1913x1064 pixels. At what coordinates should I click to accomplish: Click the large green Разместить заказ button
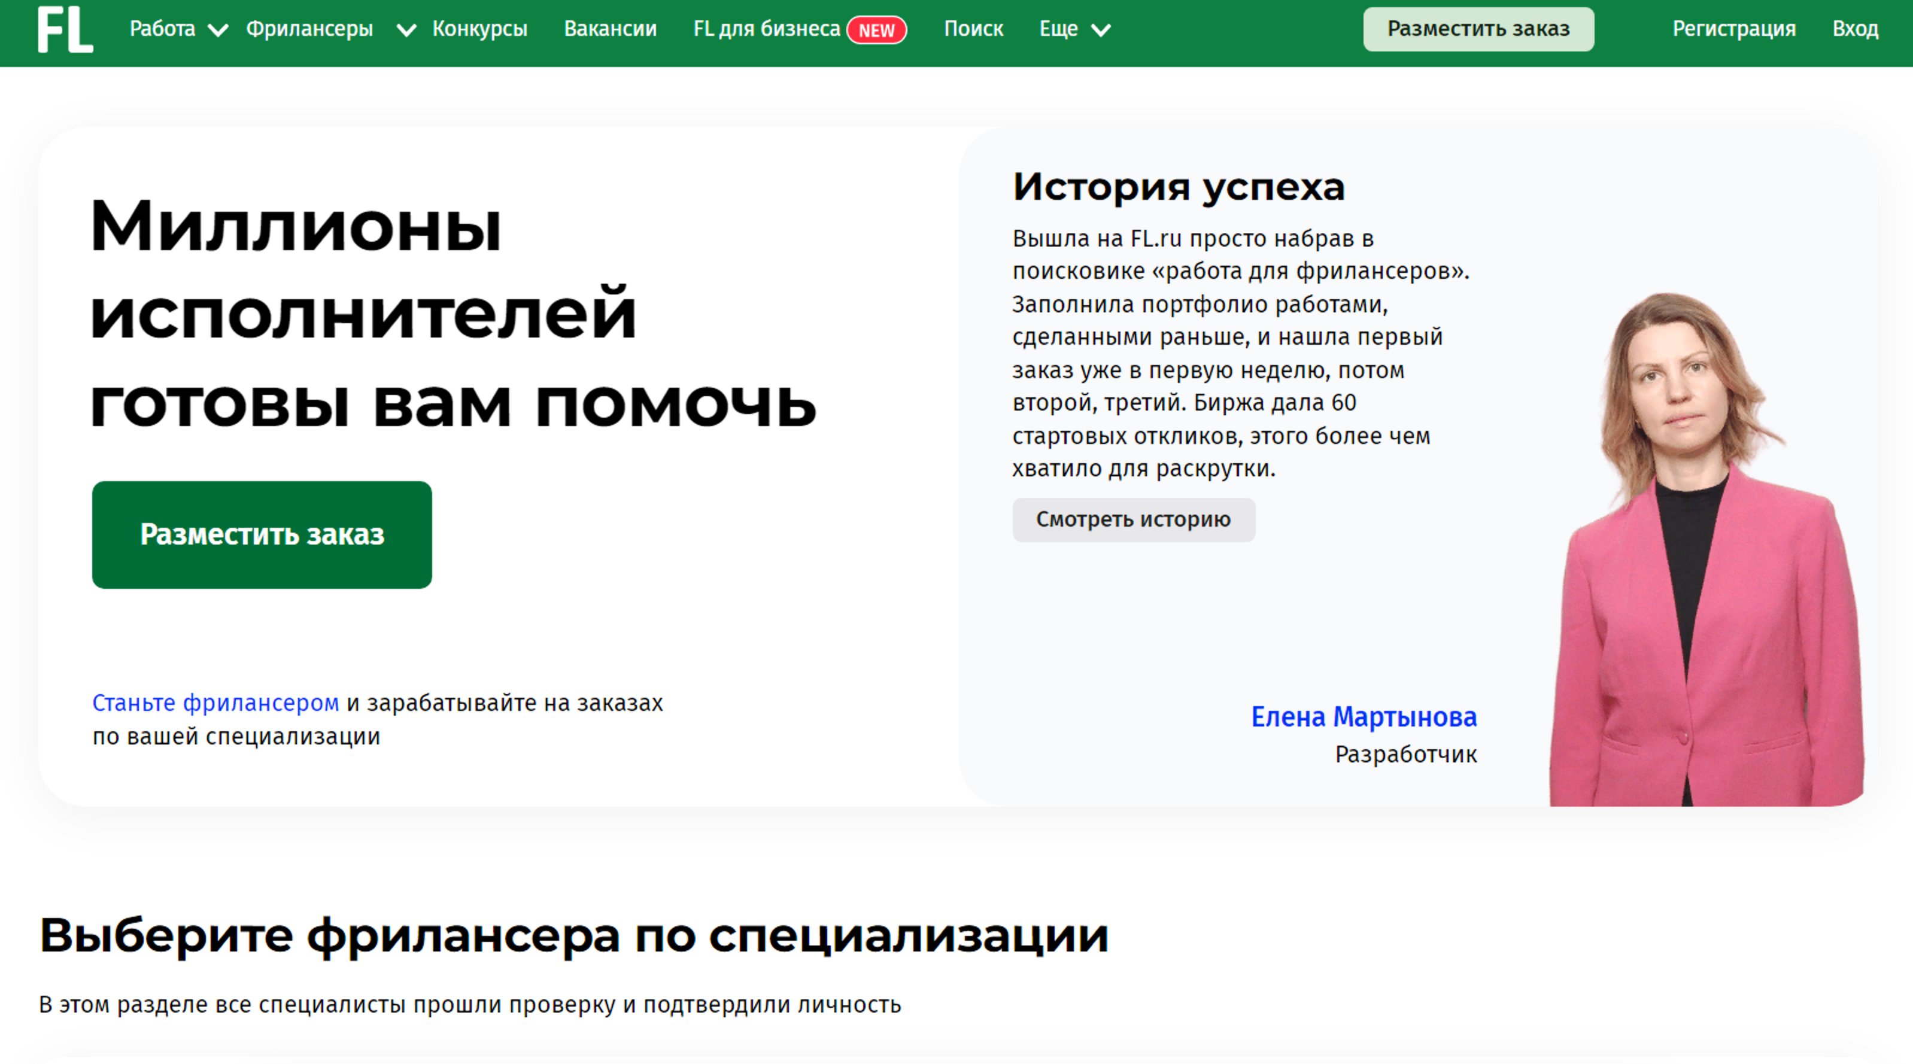(262, 534)
